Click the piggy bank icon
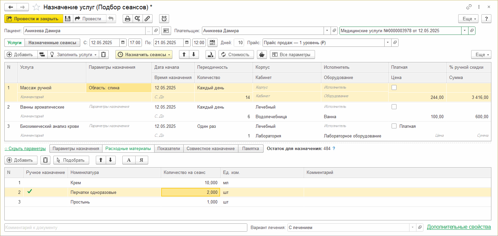Screen dimensions: 498x236 [262, 54]
